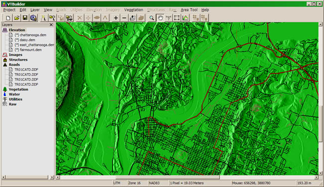Select the hand pan tool
The width and height of the screenshot is (324, 187).
click(x=160, y=18)
